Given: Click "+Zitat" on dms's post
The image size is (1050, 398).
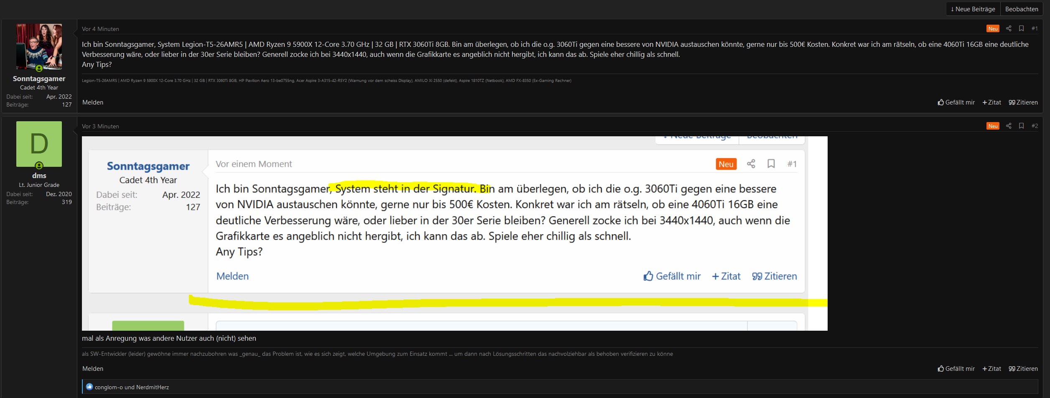Looking at the screenshot, I should click(991, 368).
